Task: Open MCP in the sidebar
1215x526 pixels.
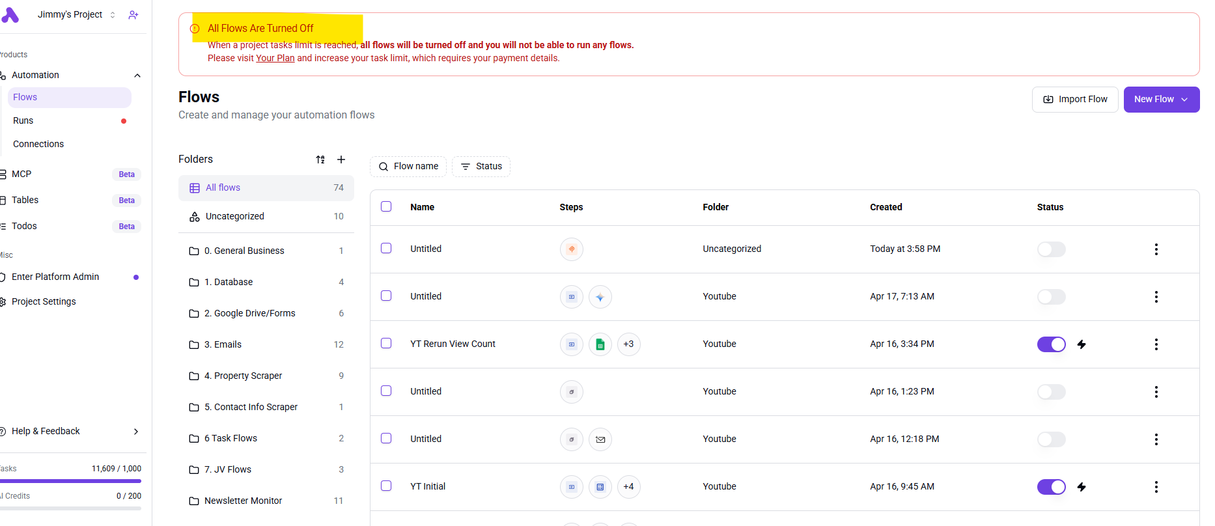Action: click(x=70, y=174)
